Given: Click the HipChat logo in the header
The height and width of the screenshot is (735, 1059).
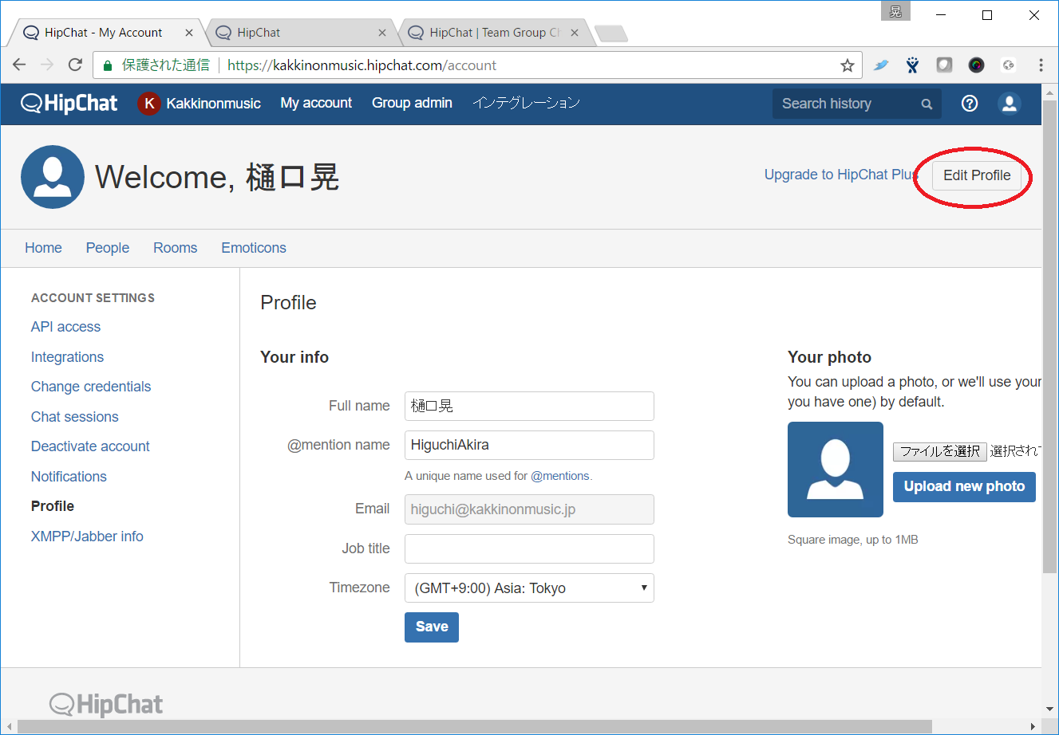Looking at the screenshot, I should coord(69,104).
